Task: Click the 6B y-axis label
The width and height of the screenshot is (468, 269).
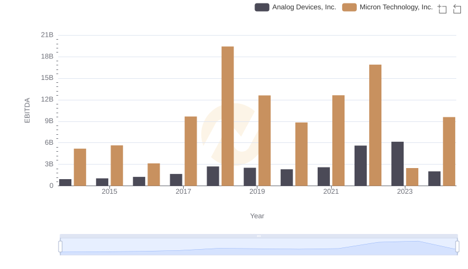Action: tap(49, 142)
